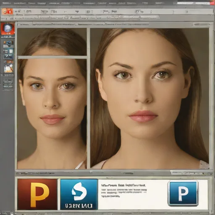Open the red globe tile in the sidebar
215x215 pixels.
click(8, 29)
